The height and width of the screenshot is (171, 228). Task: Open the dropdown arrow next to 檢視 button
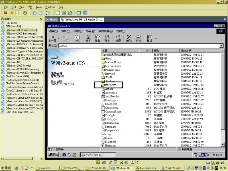coord(156,38)
